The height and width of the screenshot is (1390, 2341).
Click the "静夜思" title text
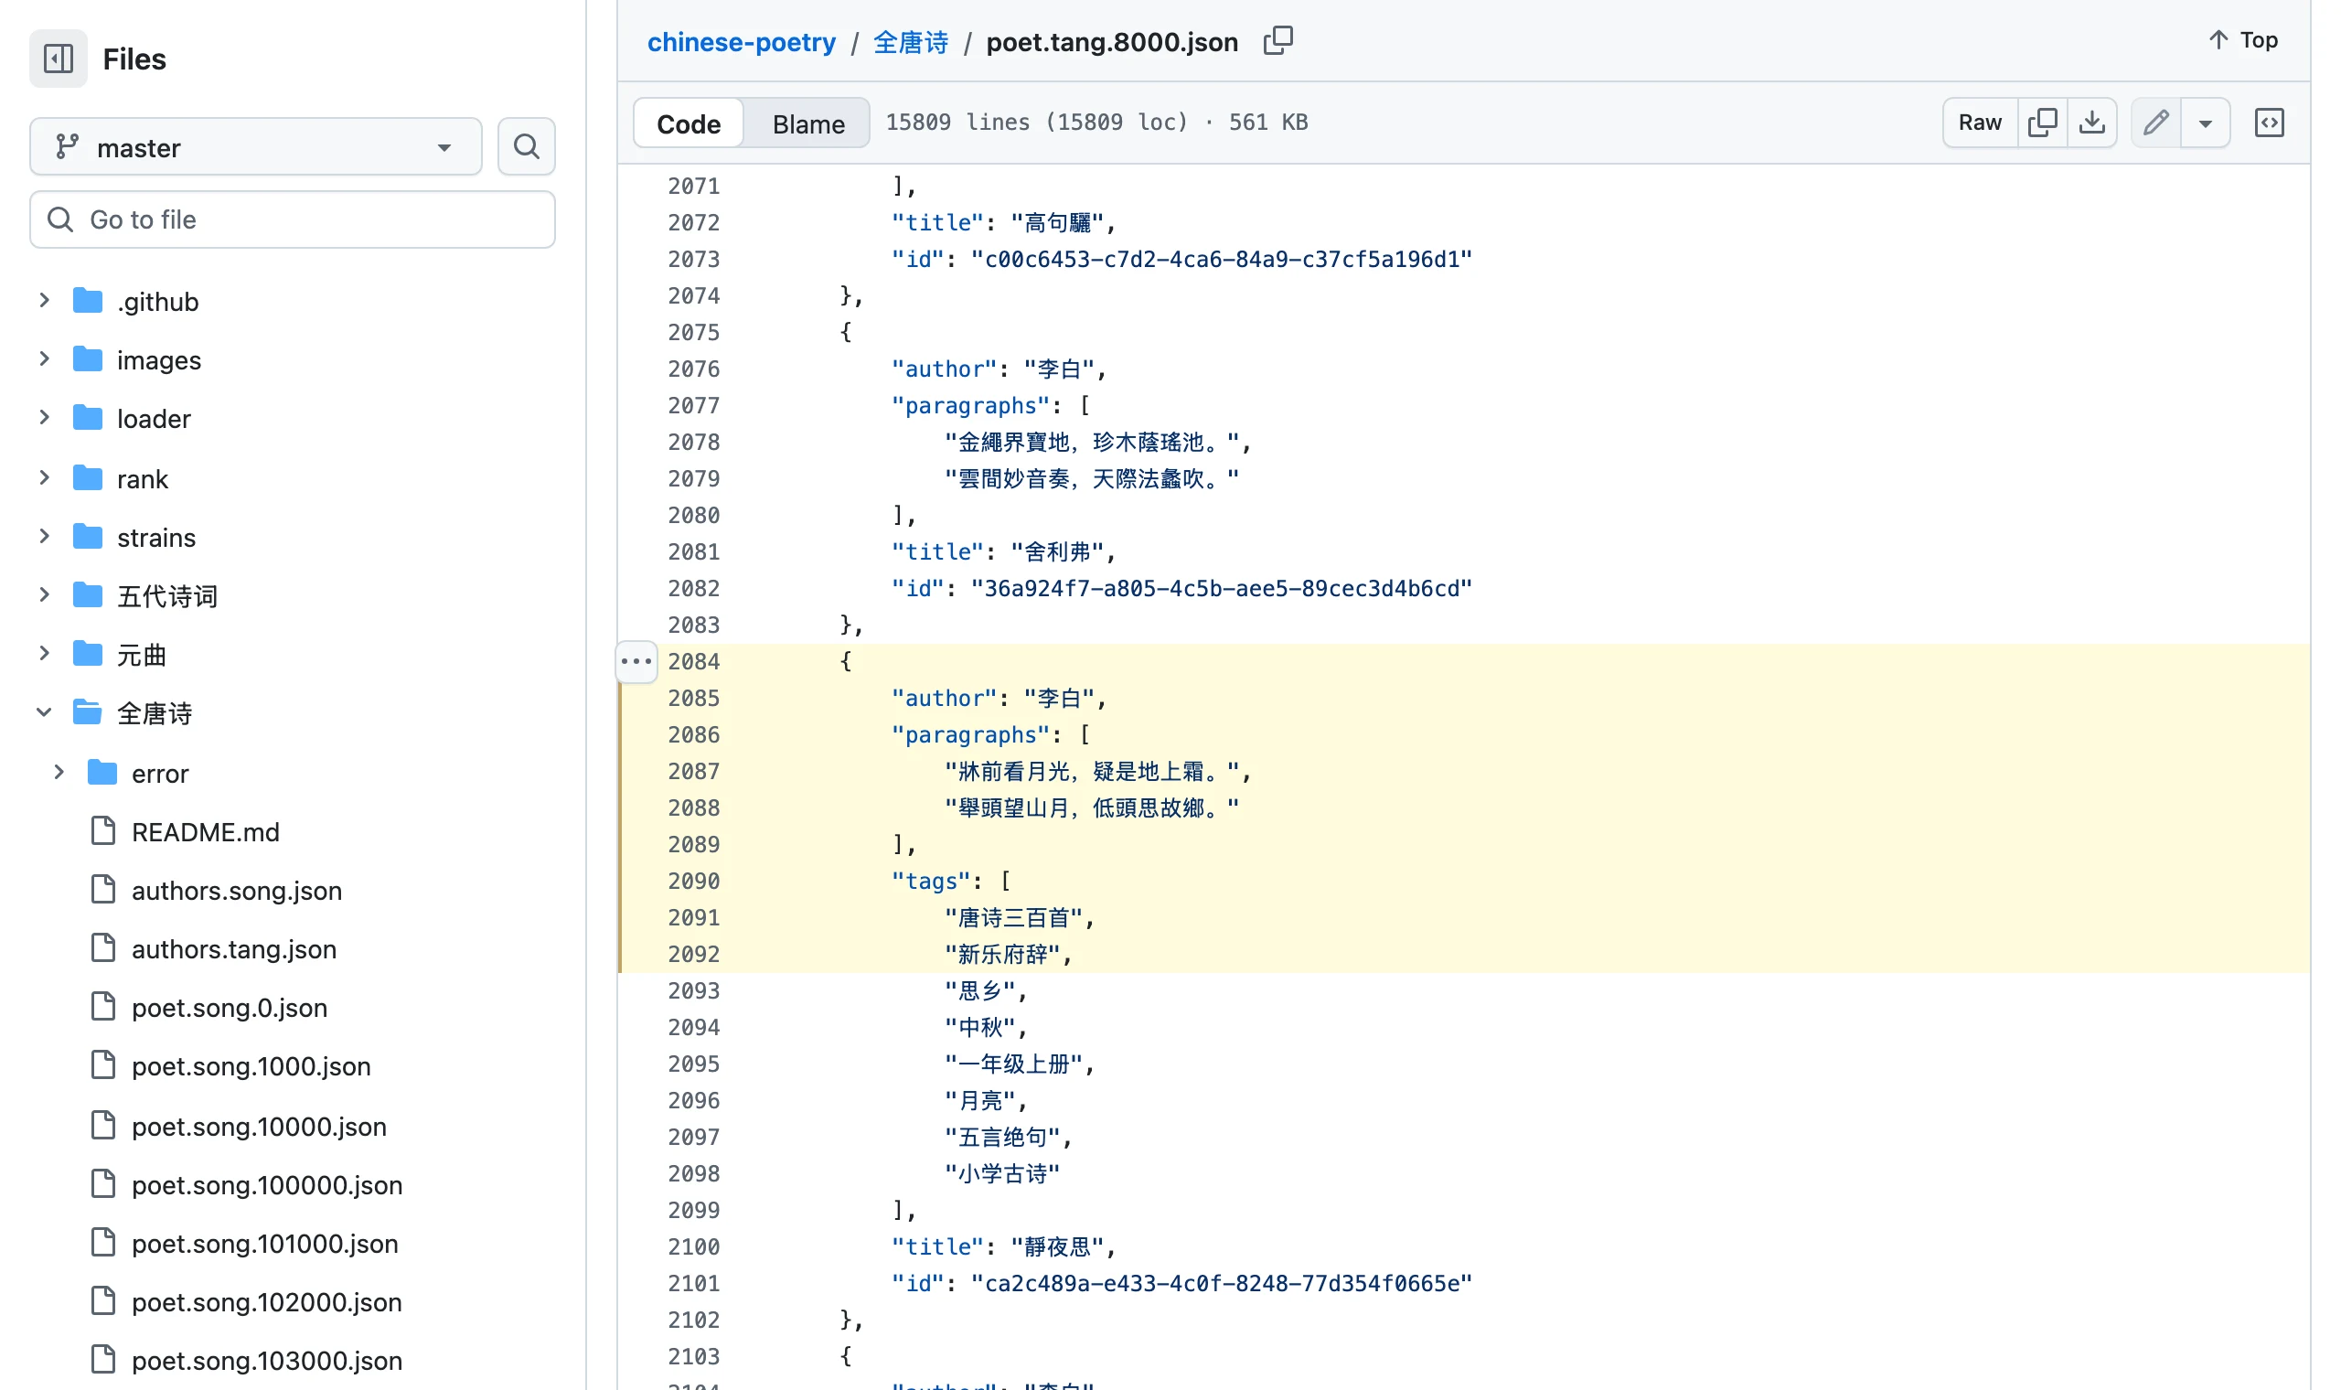coord(1057,1246)
